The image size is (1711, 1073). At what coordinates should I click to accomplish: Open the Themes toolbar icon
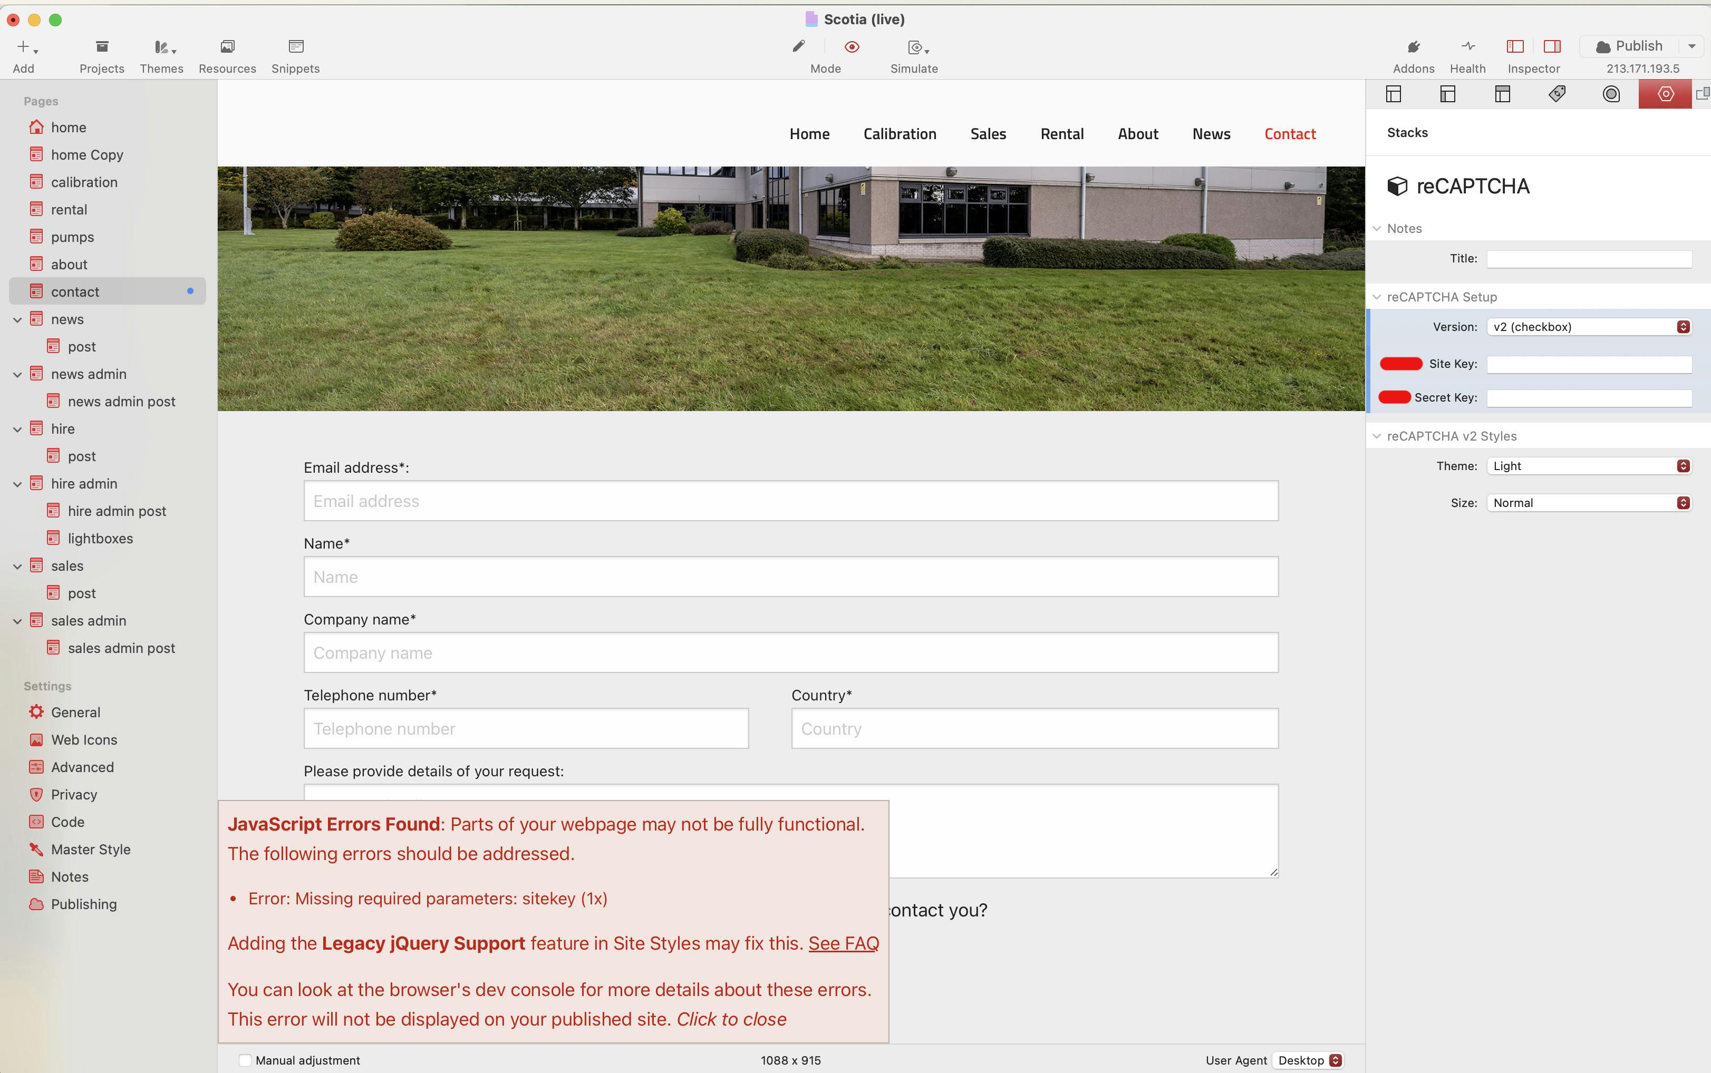point(161,47)
